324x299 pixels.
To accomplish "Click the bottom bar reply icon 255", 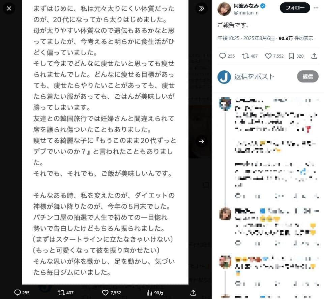I will point(22,292).
